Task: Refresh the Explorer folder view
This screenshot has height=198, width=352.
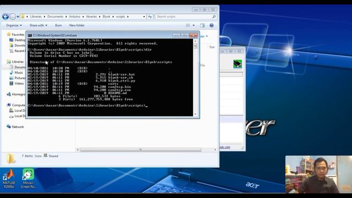Action: (150, 16)
